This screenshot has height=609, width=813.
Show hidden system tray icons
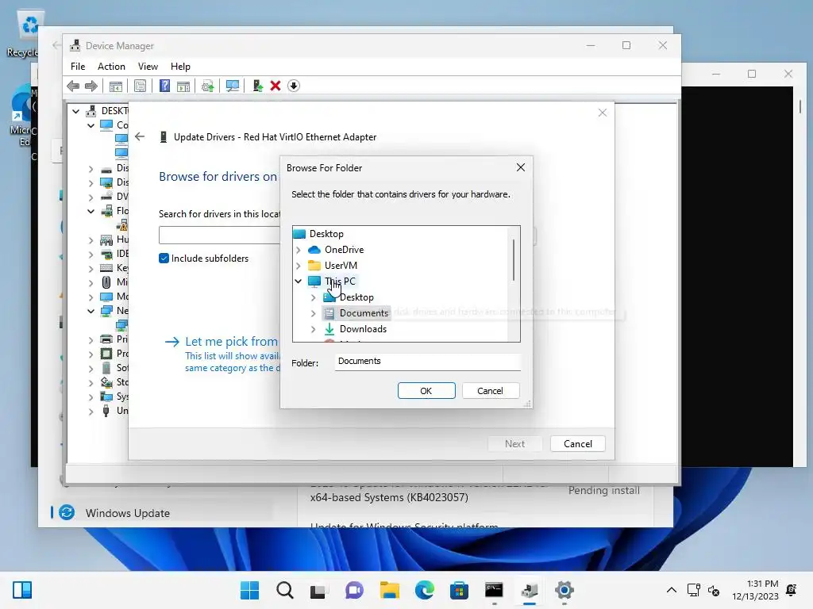tap(671, 590)
